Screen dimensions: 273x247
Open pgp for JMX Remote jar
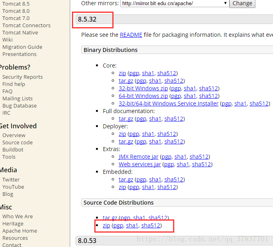[x=167, y=157]
